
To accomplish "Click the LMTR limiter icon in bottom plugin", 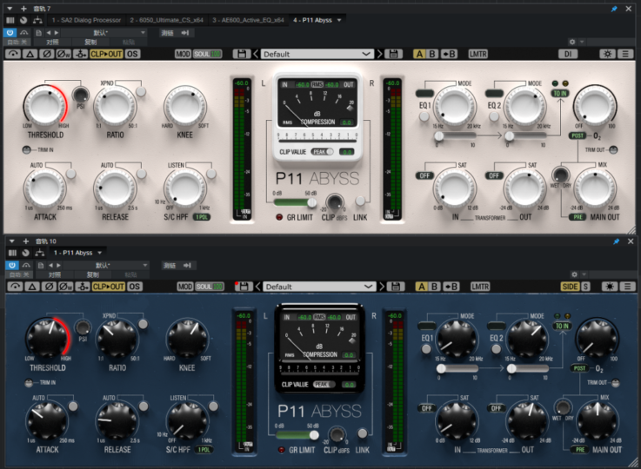I will pos(480,286).
